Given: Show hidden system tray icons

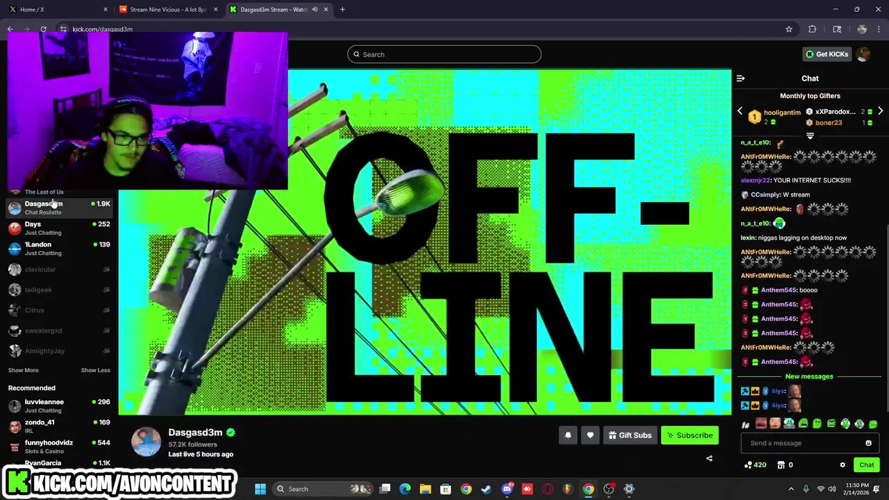Looking at the screenshot, I should tap(790, 489).
